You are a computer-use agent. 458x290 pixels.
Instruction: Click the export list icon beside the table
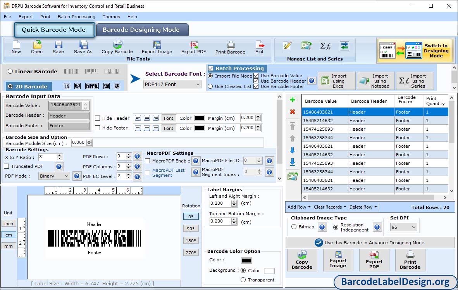(293, 176)
